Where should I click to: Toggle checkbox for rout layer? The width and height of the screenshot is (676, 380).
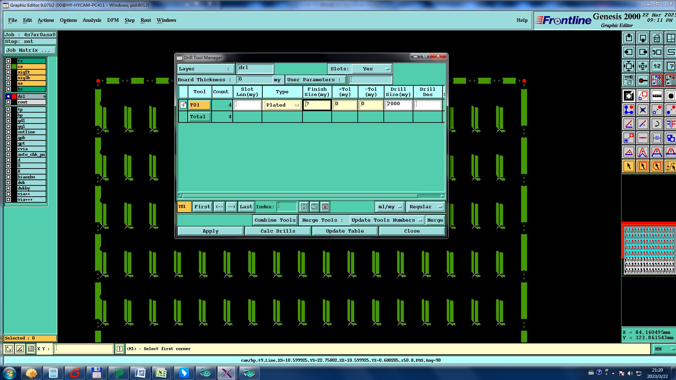[x=8, y=102]
